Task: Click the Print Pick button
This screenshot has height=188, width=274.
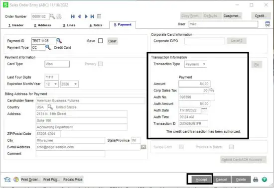Action: tap(51, 180)
